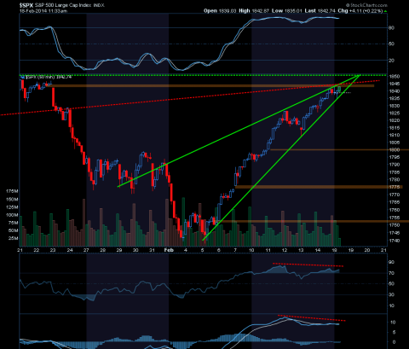Screen dimensions: 409x349
Task: Click the 25M volume axis label
Action: pyautogui.click(x=14, y=238)
